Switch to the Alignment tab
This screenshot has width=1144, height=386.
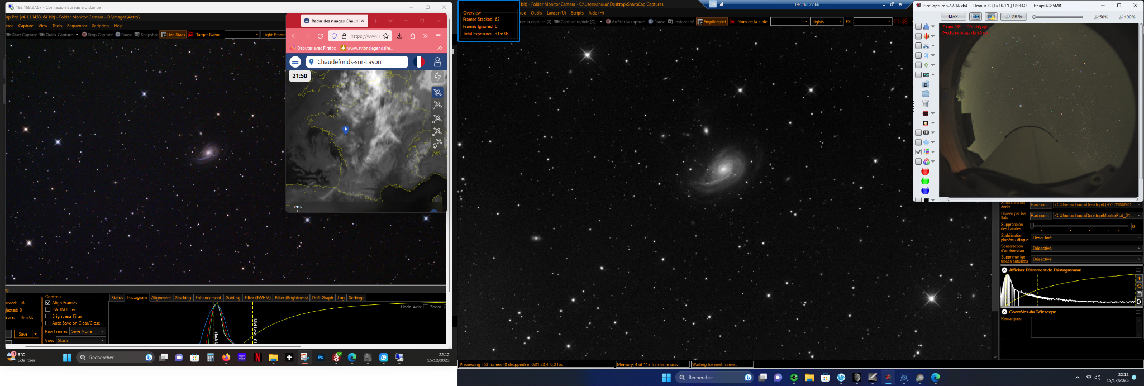click(161, 298)
